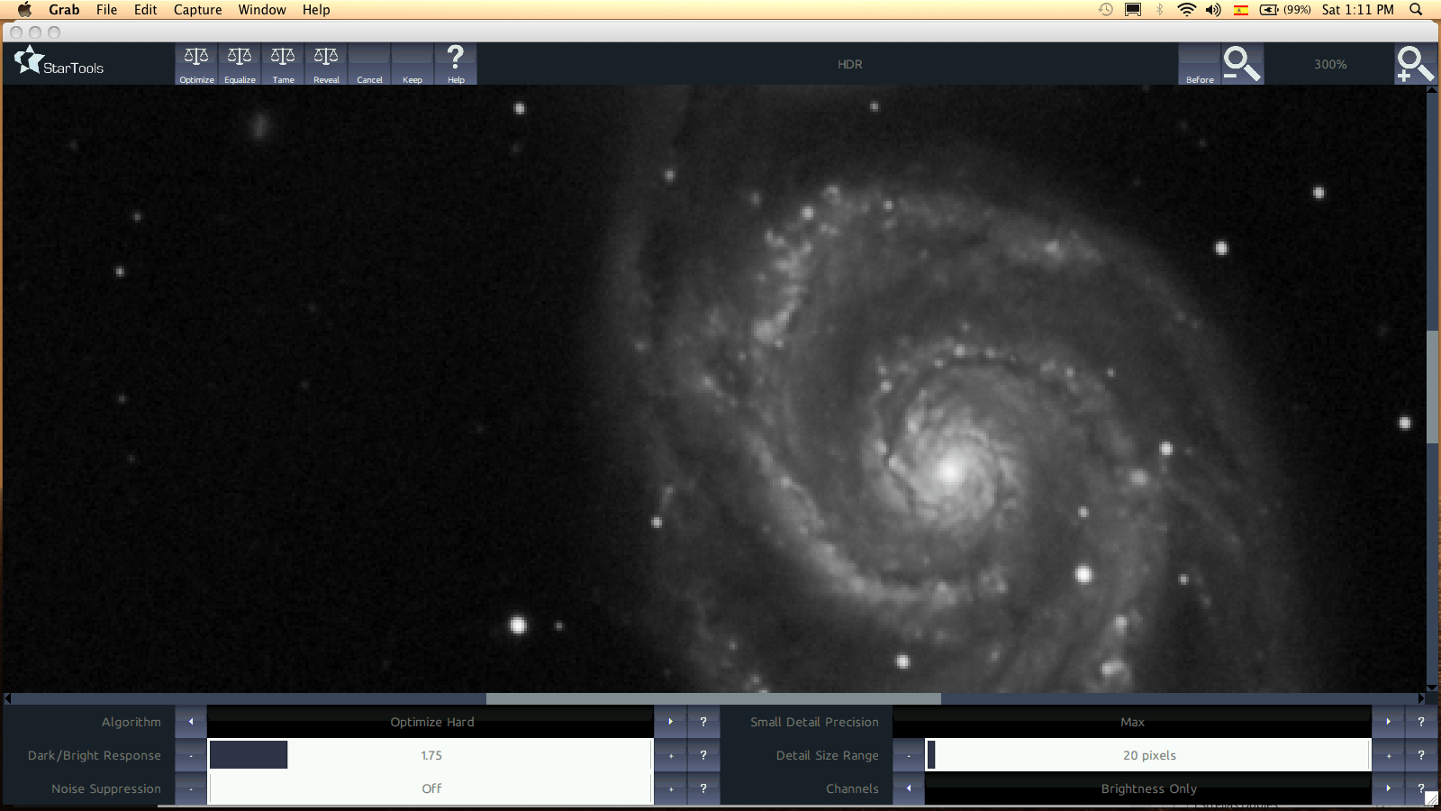Increase the Noise Suppression value
Viewport: 1441px width, 811px height.
coord(671,788)
